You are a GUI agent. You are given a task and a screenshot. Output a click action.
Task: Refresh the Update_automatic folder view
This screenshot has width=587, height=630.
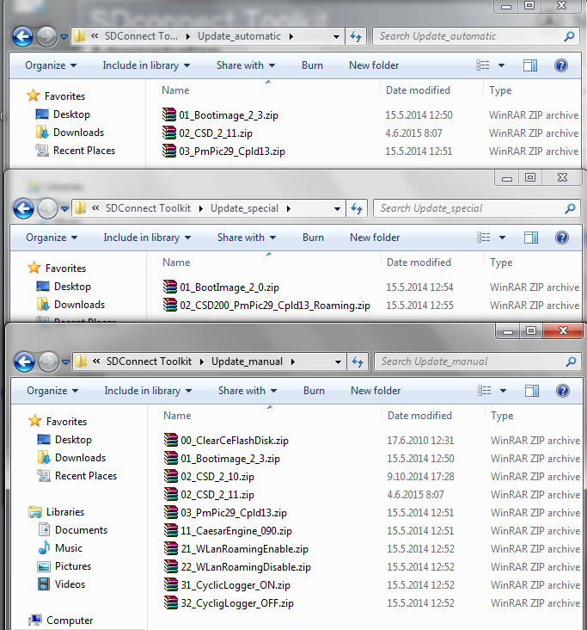356,36
